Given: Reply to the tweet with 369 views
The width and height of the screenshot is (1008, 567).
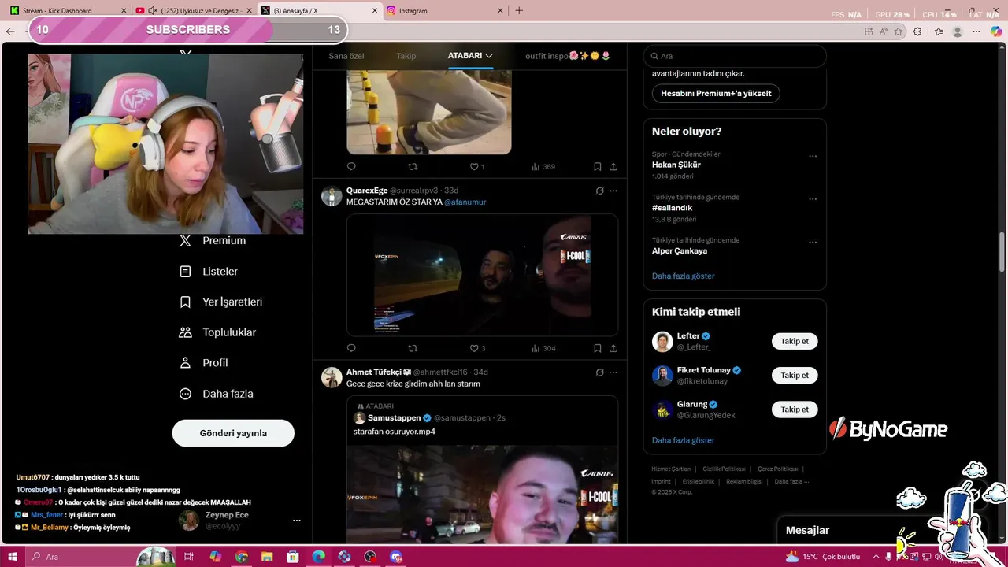Looking at the screenshot, I should (x=351, y=167).
